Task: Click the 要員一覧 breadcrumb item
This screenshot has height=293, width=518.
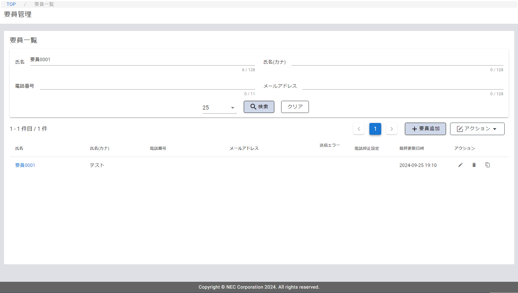Action: coord(44,4)
